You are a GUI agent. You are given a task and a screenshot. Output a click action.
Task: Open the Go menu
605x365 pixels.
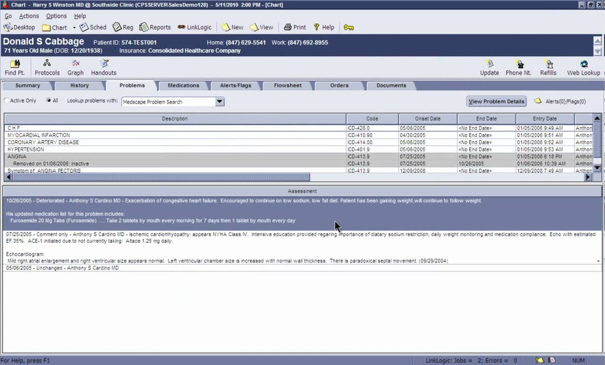[8, 16]
